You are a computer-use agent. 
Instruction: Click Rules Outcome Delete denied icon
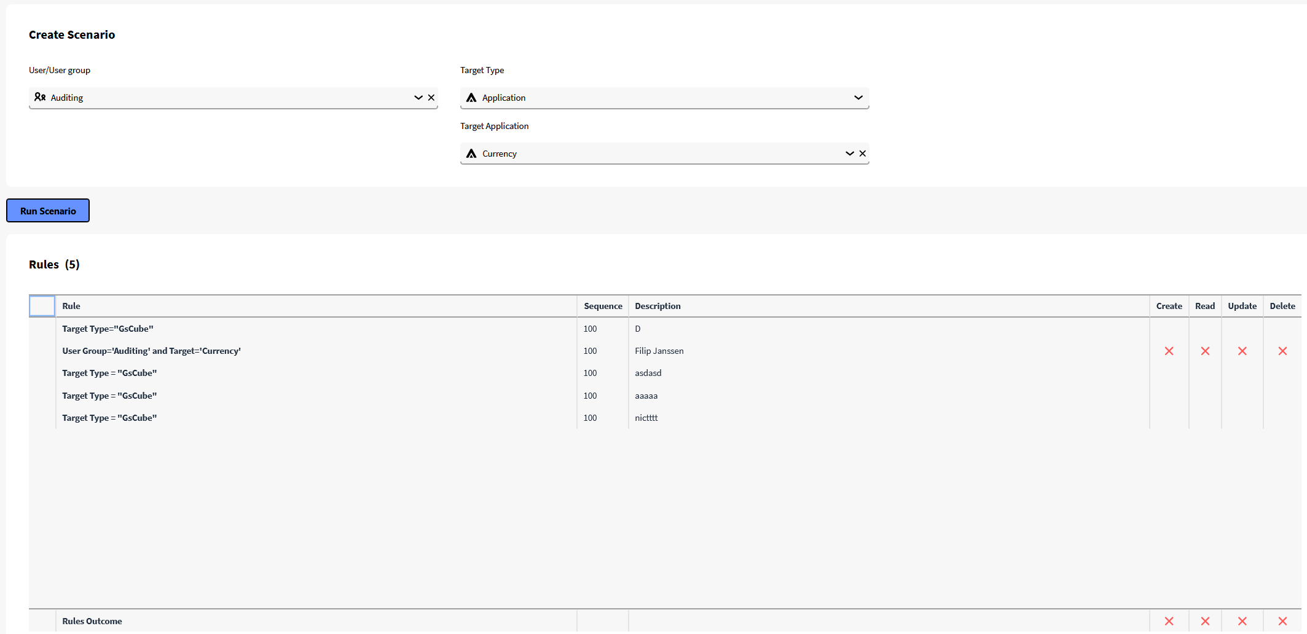(1282, 621)
